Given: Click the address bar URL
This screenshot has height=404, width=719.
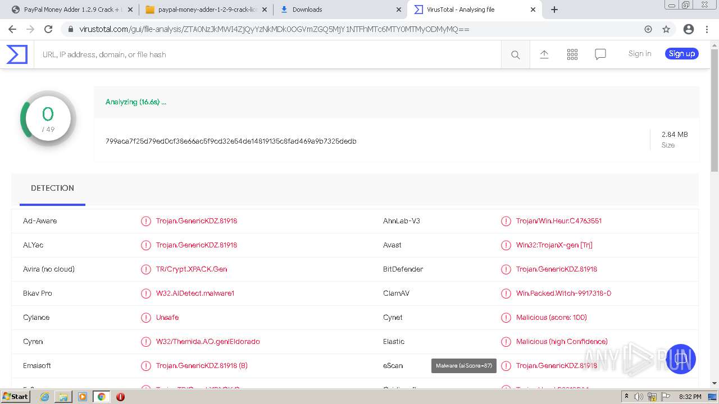Looking at the screenshot, I should [x=274, y=29].
